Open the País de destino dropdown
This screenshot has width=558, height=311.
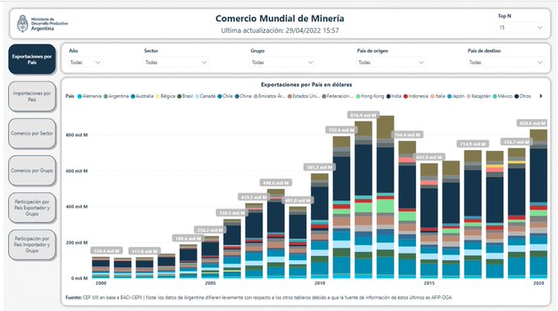click(505, 62)
